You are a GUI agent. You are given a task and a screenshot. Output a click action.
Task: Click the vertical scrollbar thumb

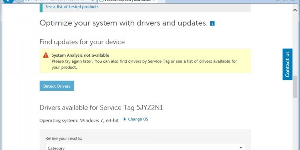tap(295, 87)
